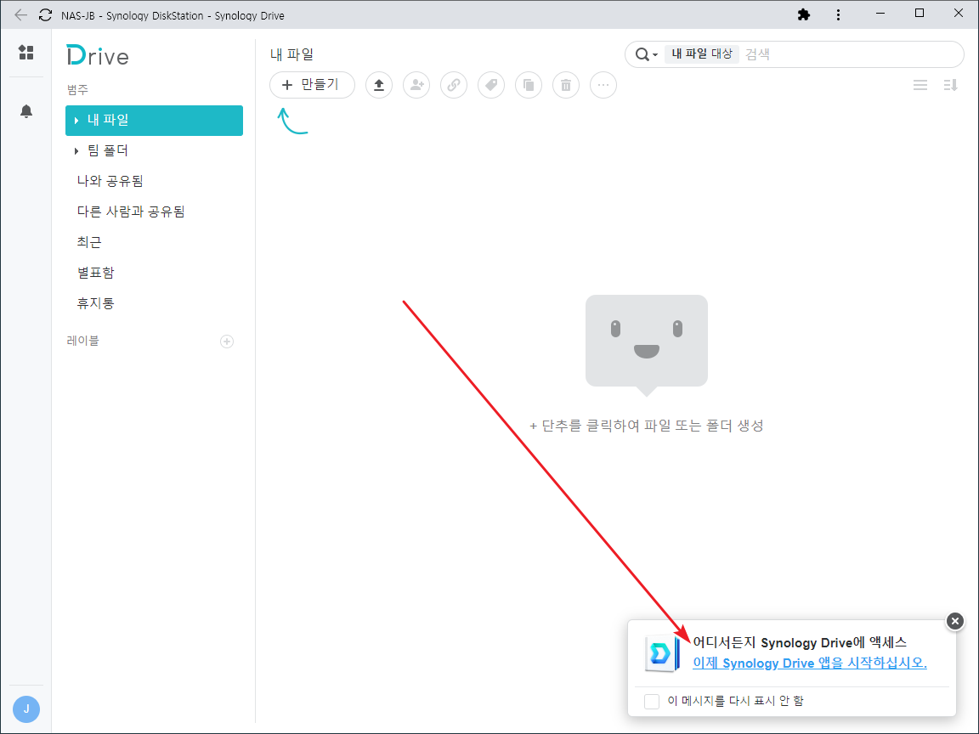Viewport: 979px width, 734px height.
Task: Select 내 파일 in sidebar
Action: tap(154, 121)
